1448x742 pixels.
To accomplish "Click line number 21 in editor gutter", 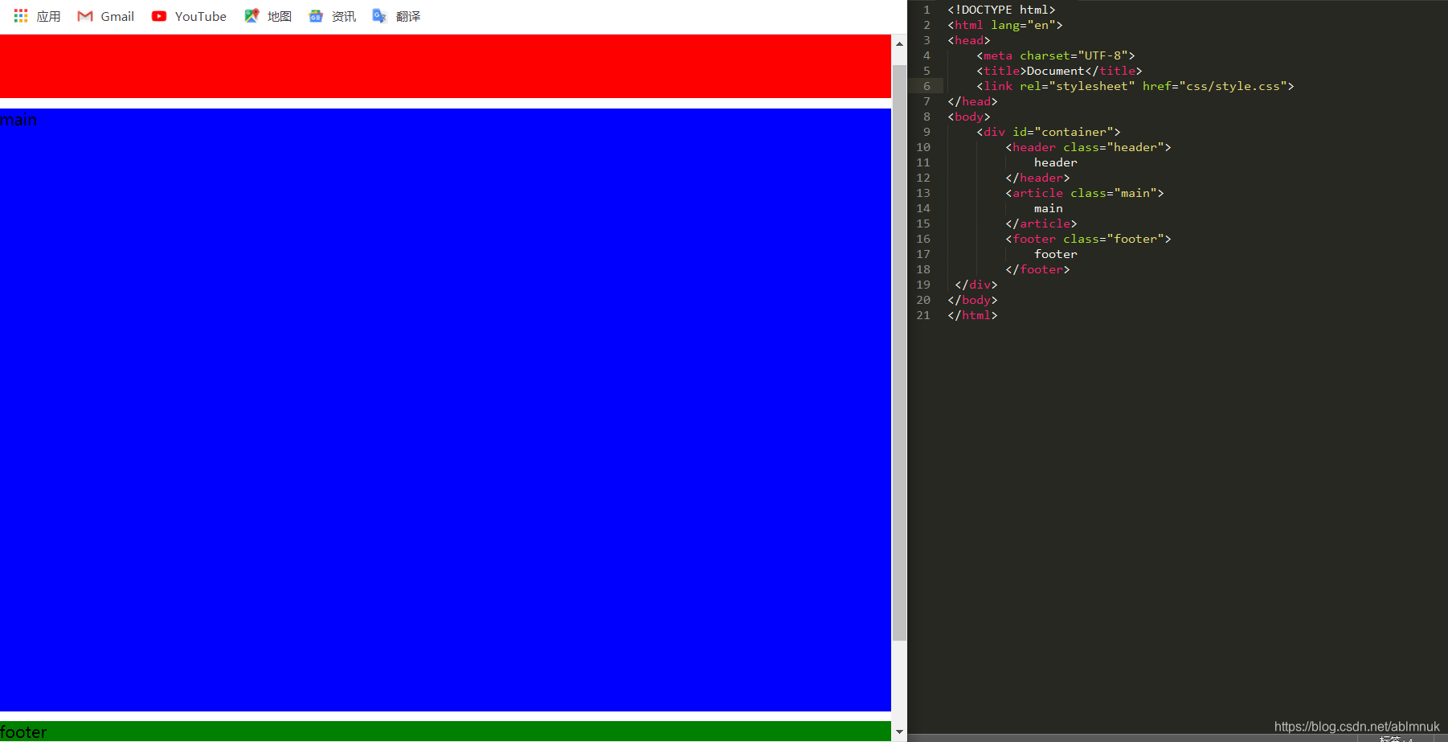I will 923,315.
